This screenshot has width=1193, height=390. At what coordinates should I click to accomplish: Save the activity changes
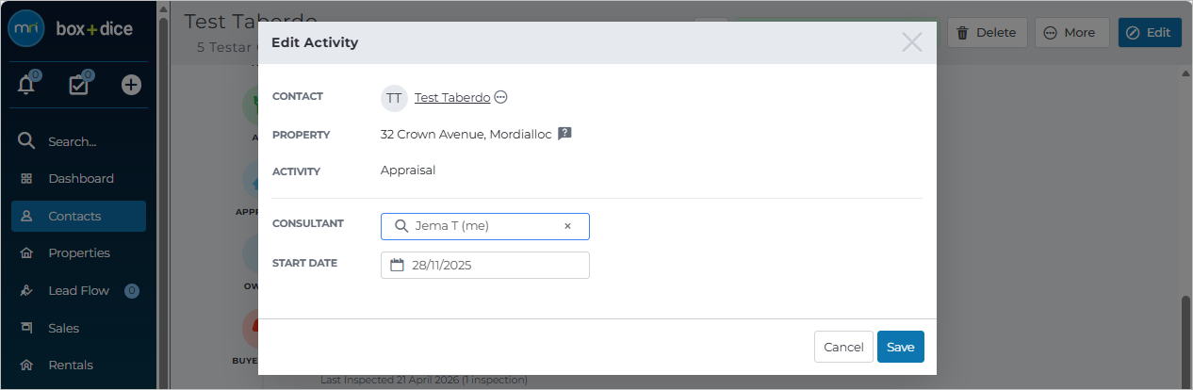(x=901, y=347)
